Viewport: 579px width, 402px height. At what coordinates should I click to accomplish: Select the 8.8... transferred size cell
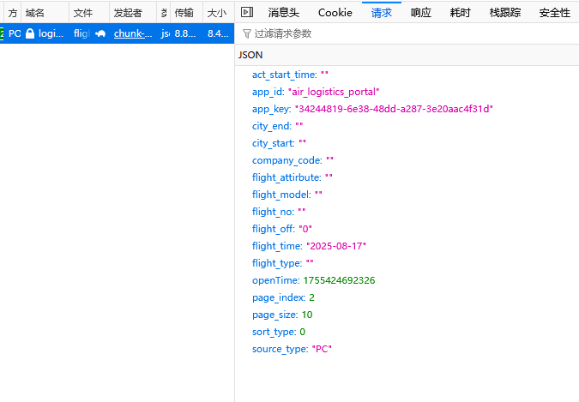coord(185,33)
